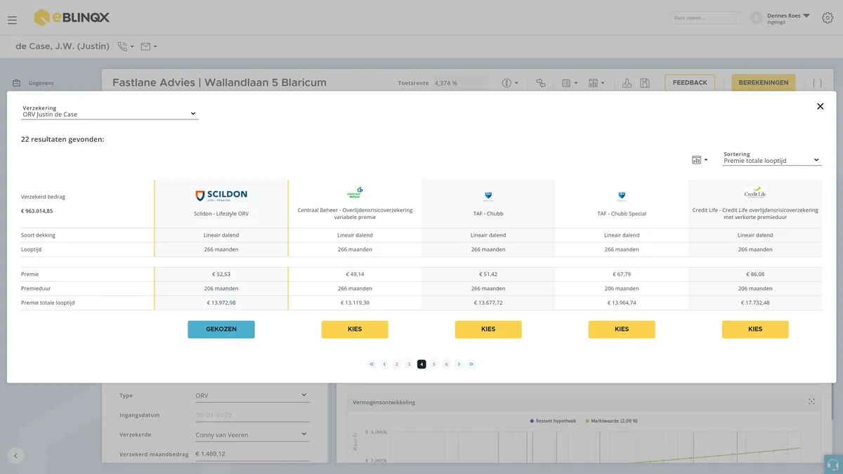Go to results page 6
The image size is (843, 474).
click(x=446, y=364)
